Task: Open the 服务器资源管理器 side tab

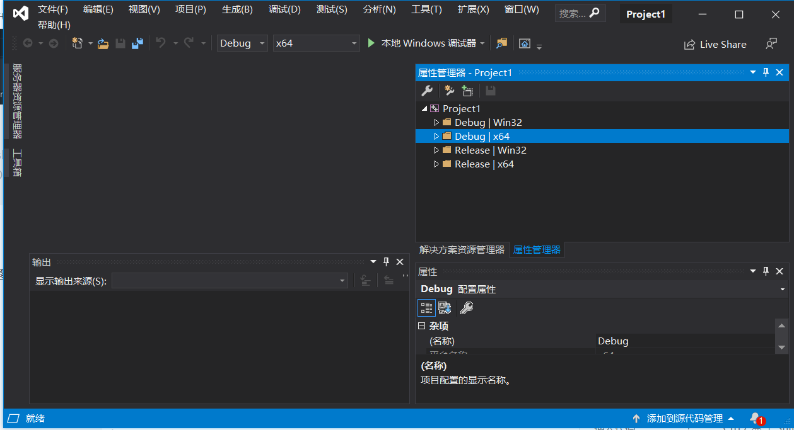Action: pyautogui.click(x=17, y=101)
